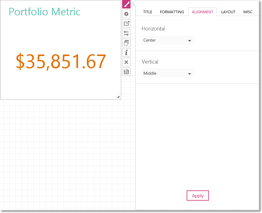The width and height of the screenshot is (262, 213).
Task: Select the ALIGNMENT tab
Action: (203, 12)
